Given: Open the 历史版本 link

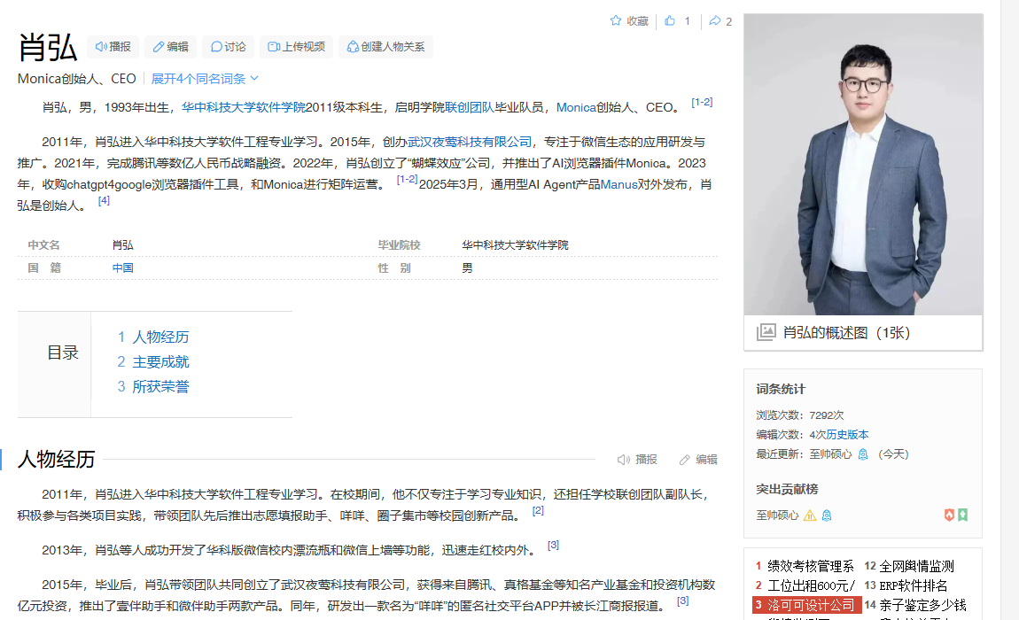Looking at the screenshot, I should pyautogui.click(x=847, y=434).
